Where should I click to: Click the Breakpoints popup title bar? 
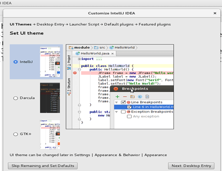click(x=142, y=89)
